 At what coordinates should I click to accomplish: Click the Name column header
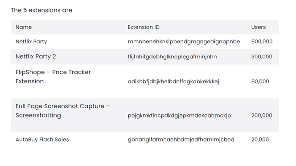tap(24, 27)
